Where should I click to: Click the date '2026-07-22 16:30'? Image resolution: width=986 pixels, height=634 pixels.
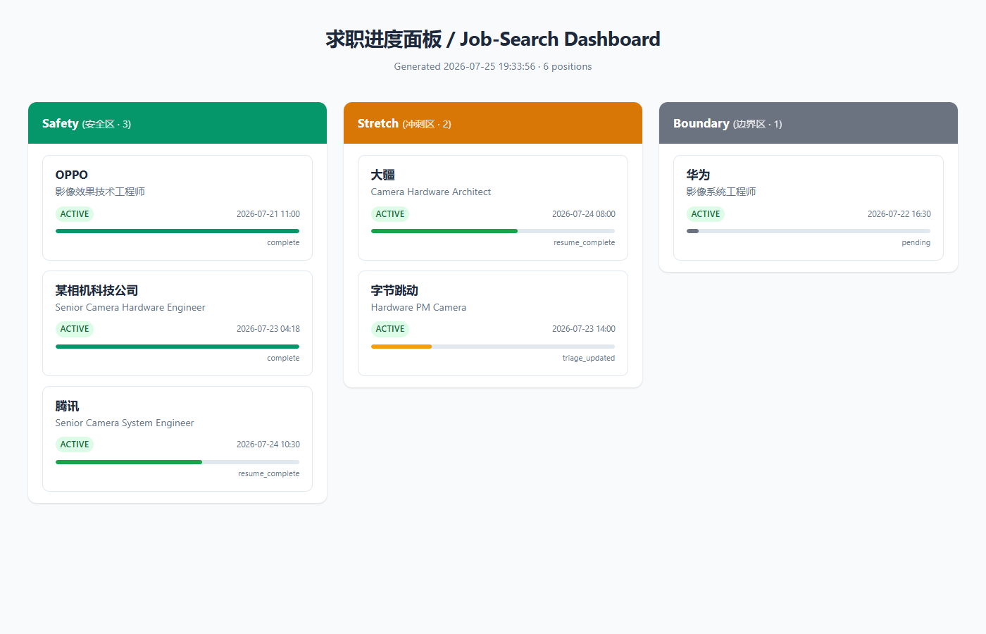pyautogui.click(x=899, y=214)
